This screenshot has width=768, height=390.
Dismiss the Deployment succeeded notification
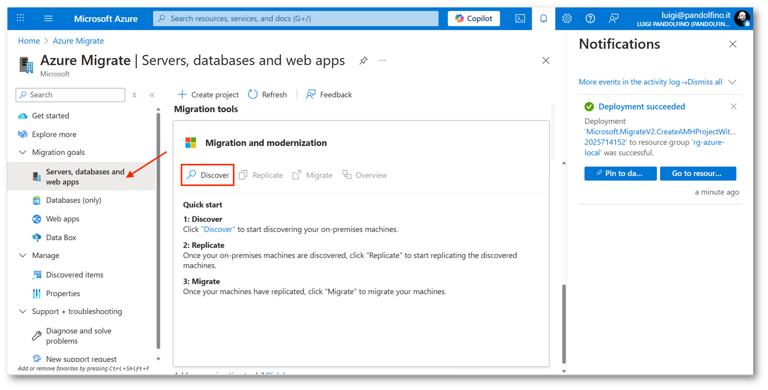pyautogui.click(x=733, y=107)
